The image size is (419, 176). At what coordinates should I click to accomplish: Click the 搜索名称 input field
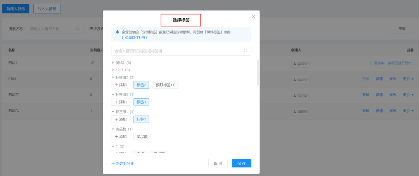[x=55, y=29]
